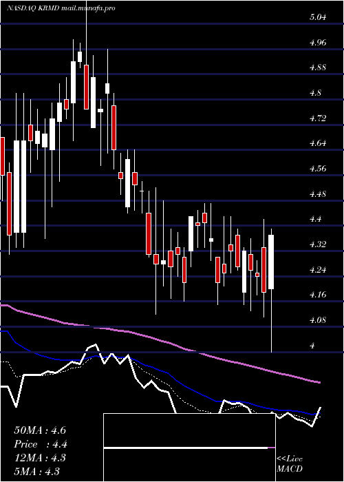Click the 4.48 price axis label

coord(318,194)
